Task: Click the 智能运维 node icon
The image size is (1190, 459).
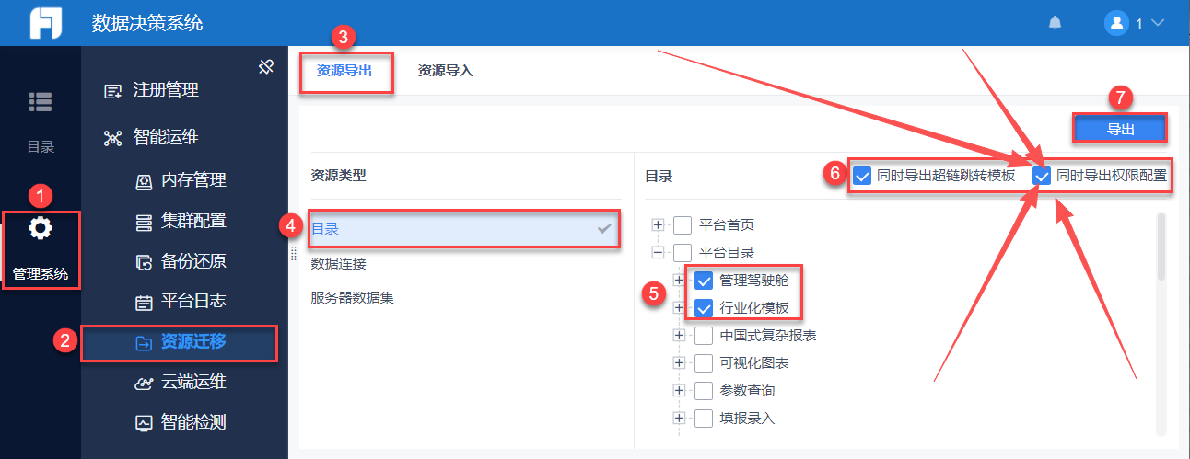Action: click(112, 138)
